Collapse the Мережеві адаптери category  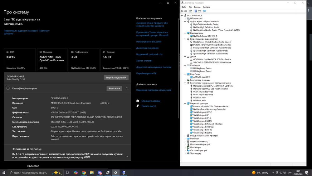point(185,103)
